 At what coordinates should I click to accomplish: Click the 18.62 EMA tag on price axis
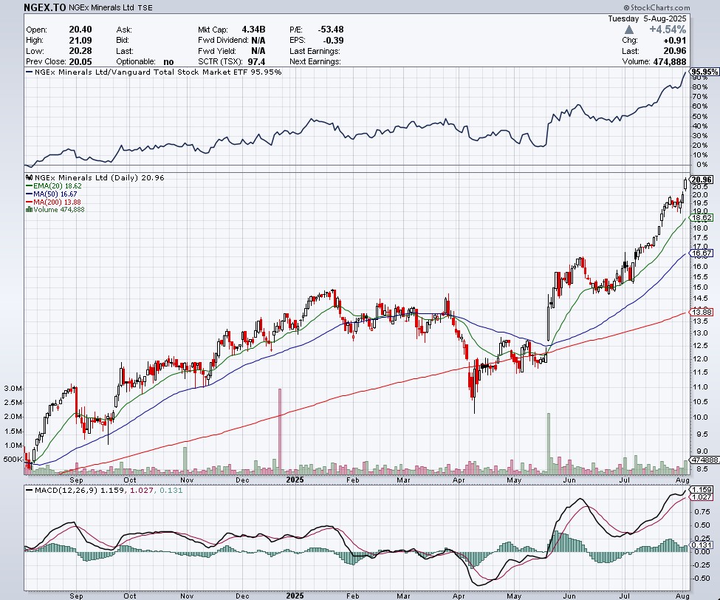(702, 218)
